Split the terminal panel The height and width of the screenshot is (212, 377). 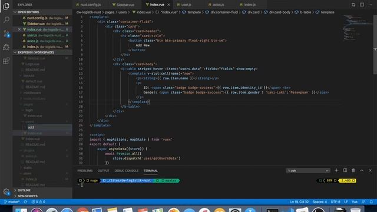pos(345,170)
